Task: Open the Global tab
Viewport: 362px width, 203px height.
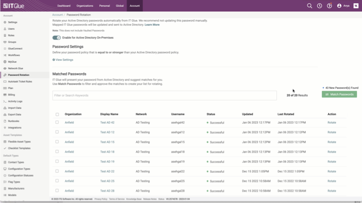Action: (x=119, y=6)
